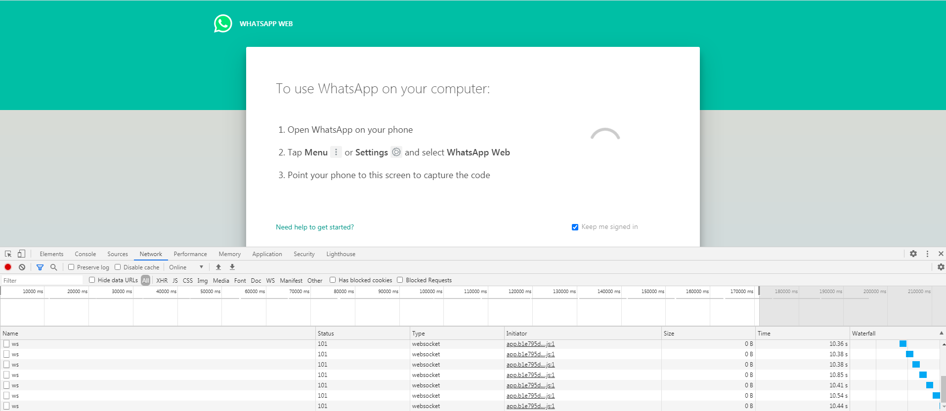Image resolution: width=946 pixels, height=411 pixels.
Task: Click Menu three-dot icon in instructions
Action: pos(336,152)
